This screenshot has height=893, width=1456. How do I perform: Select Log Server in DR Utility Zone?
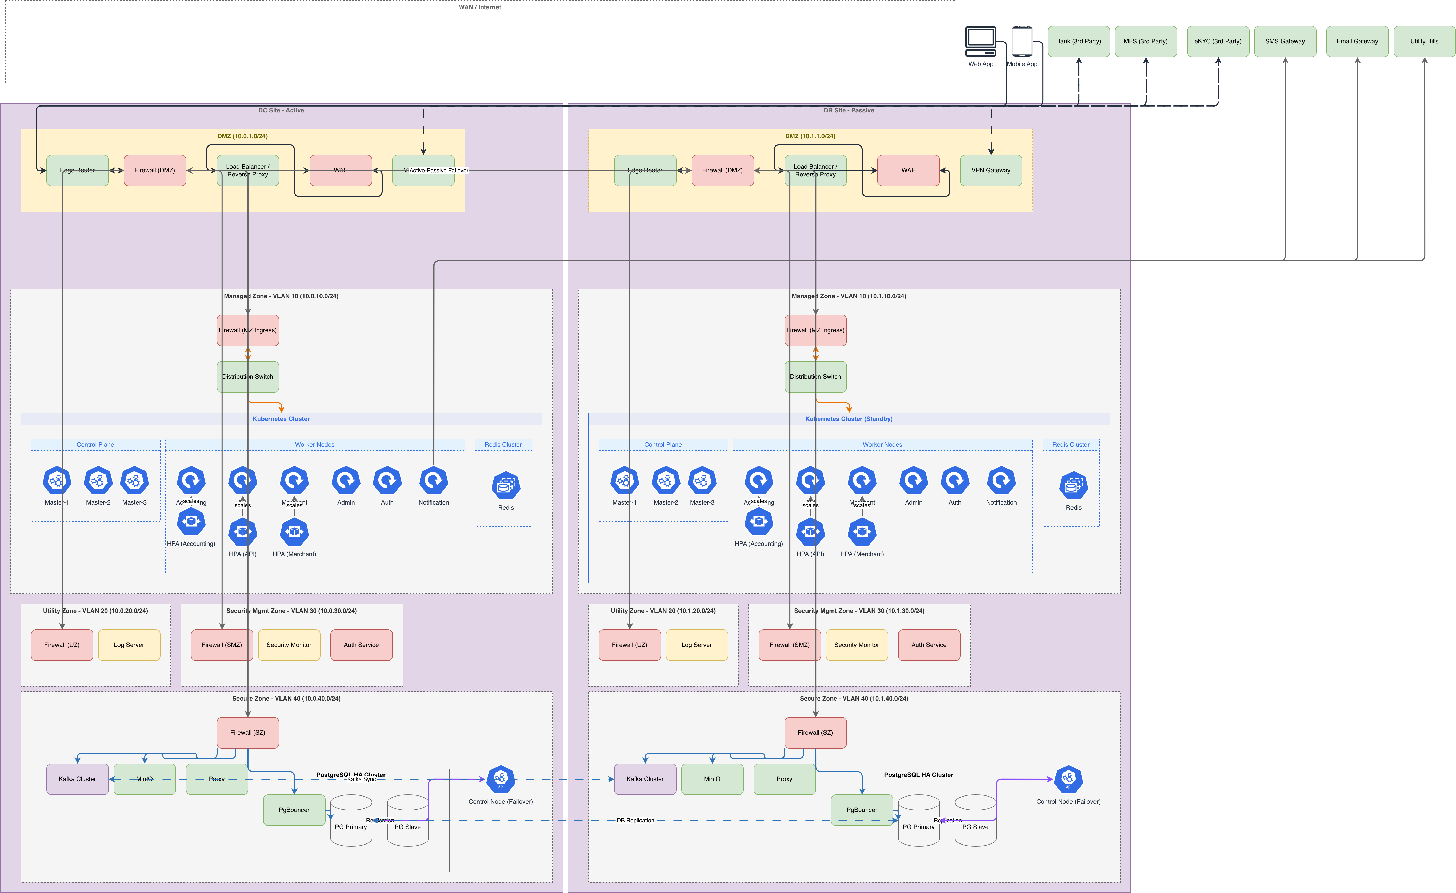[x=697, y=645]
